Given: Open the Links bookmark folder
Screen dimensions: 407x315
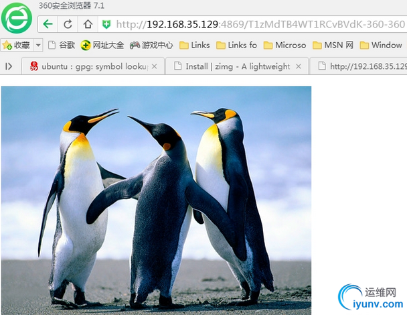Looking at the screenshot, I should [x=194, y=45].
